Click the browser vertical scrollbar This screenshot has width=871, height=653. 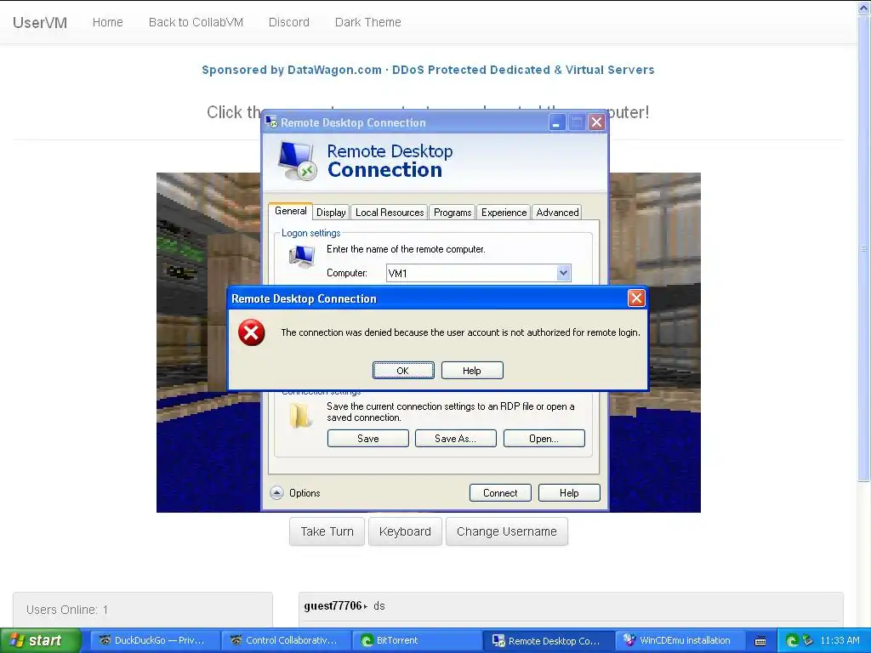864,249
